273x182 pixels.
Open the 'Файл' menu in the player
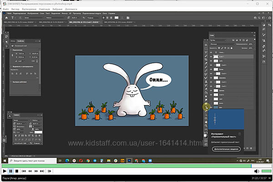[x=6, y=9]
